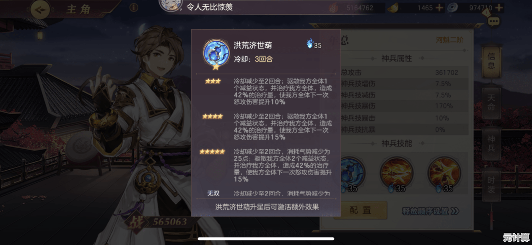Tap the back arrow button
532x245 pixels.
[41, 10]
